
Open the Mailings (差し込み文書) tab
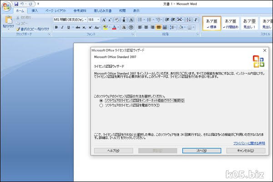pyautogui.click(x=103, y=11)
